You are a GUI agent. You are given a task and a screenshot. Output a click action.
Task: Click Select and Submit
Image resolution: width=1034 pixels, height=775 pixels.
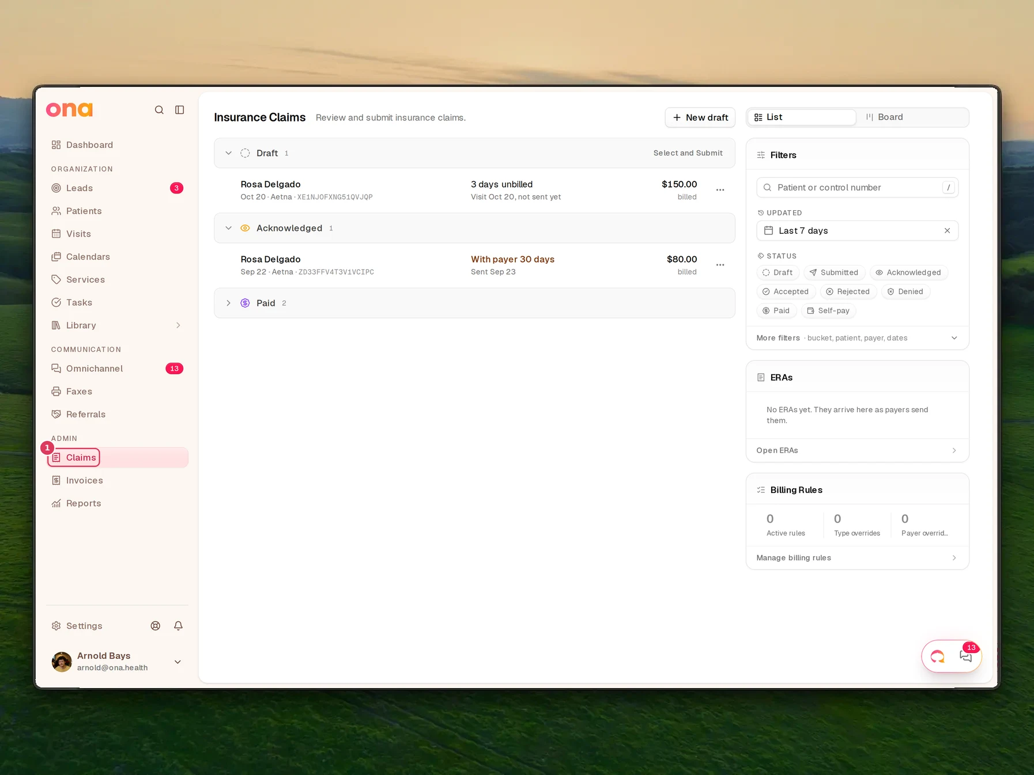(688, 153)
